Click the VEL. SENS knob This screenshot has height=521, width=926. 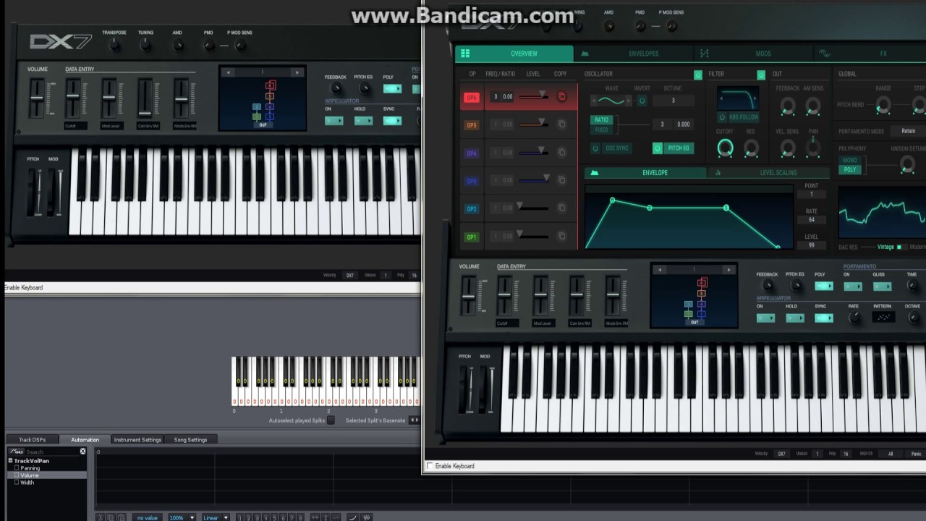point(788,148)
